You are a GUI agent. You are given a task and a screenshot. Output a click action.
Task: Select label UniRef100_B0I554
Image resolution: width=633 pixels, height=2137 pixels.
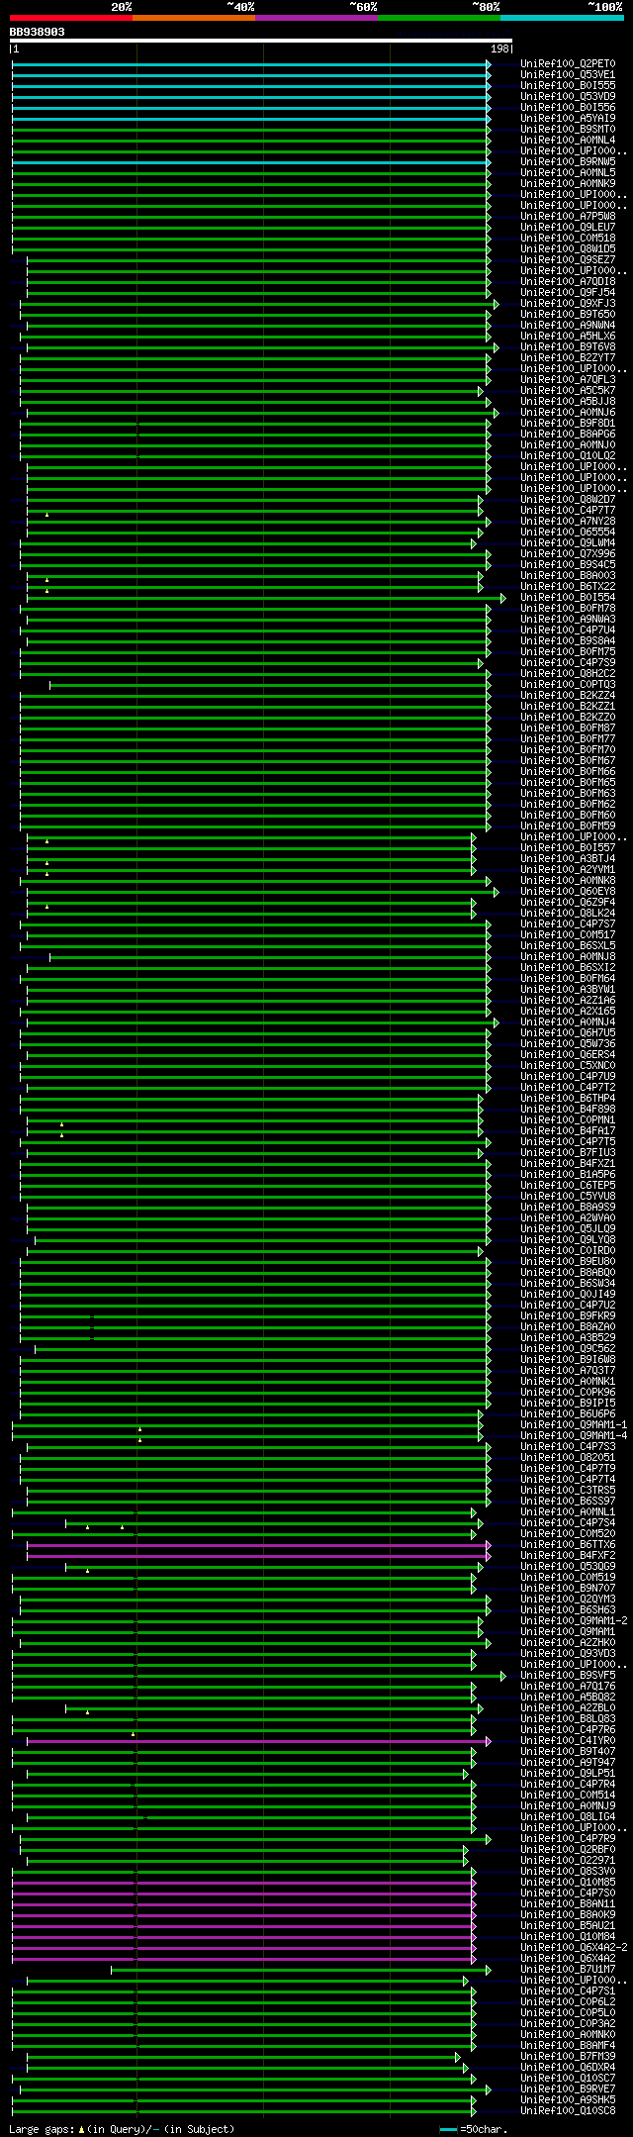pyautogui.click(x=568, y=598)
